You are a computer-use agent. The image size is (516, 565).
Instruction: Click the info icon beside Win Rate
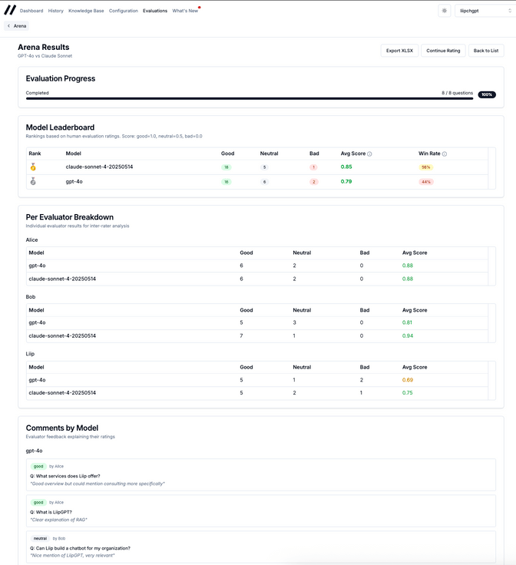coord(445,154)
